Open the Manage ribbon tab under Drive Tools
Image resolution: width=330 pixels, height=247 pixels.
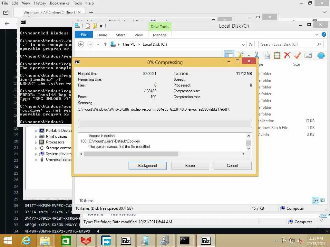tap(160, 35)
